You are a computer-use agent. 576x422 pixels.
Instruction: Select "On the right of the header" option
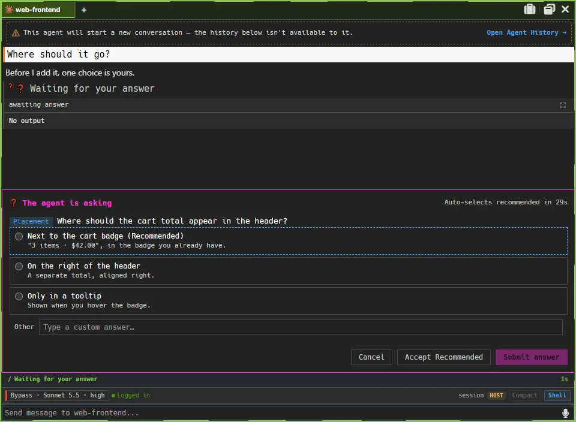click(x=289, y=271)
